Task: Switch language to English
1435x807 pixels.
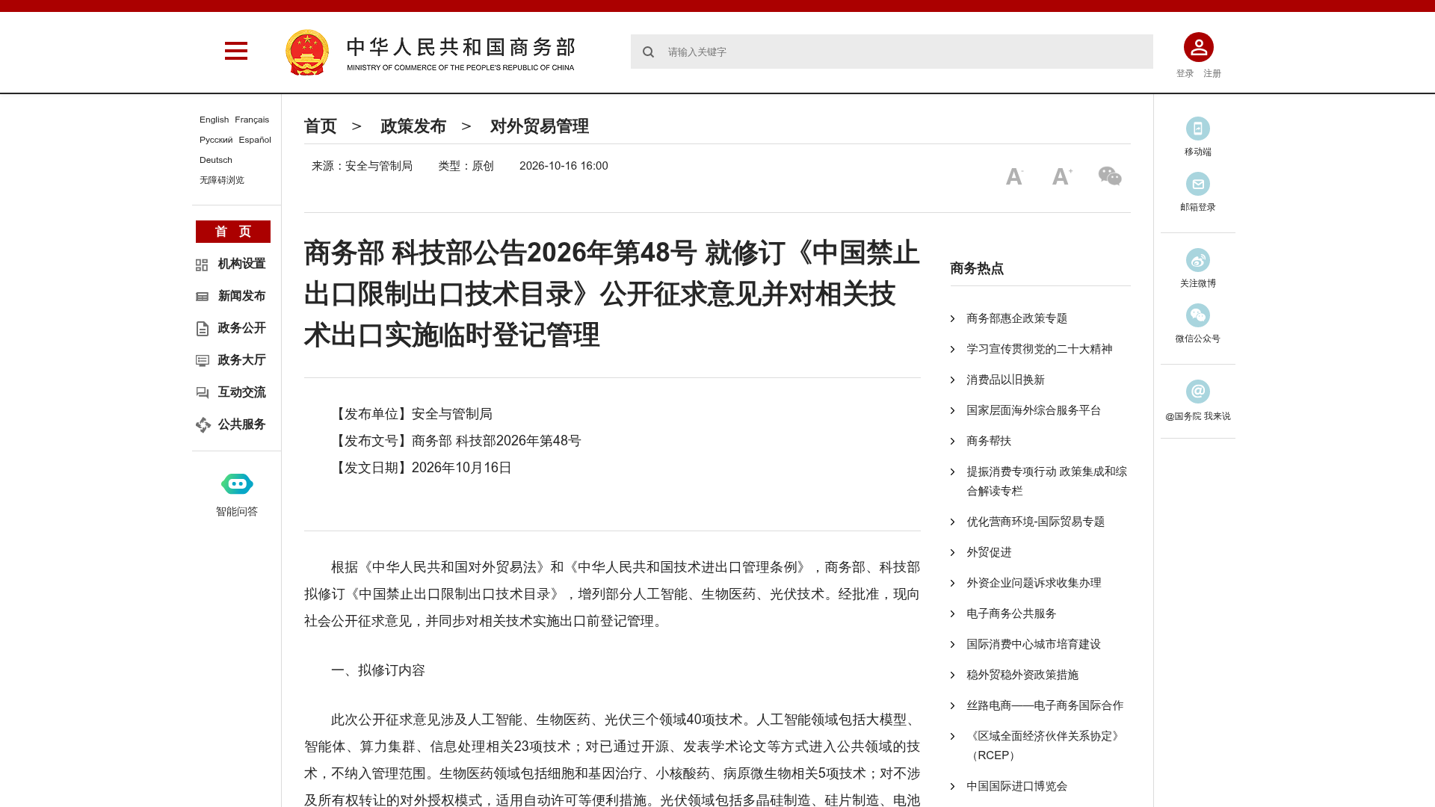Action: tap(215, 120)
